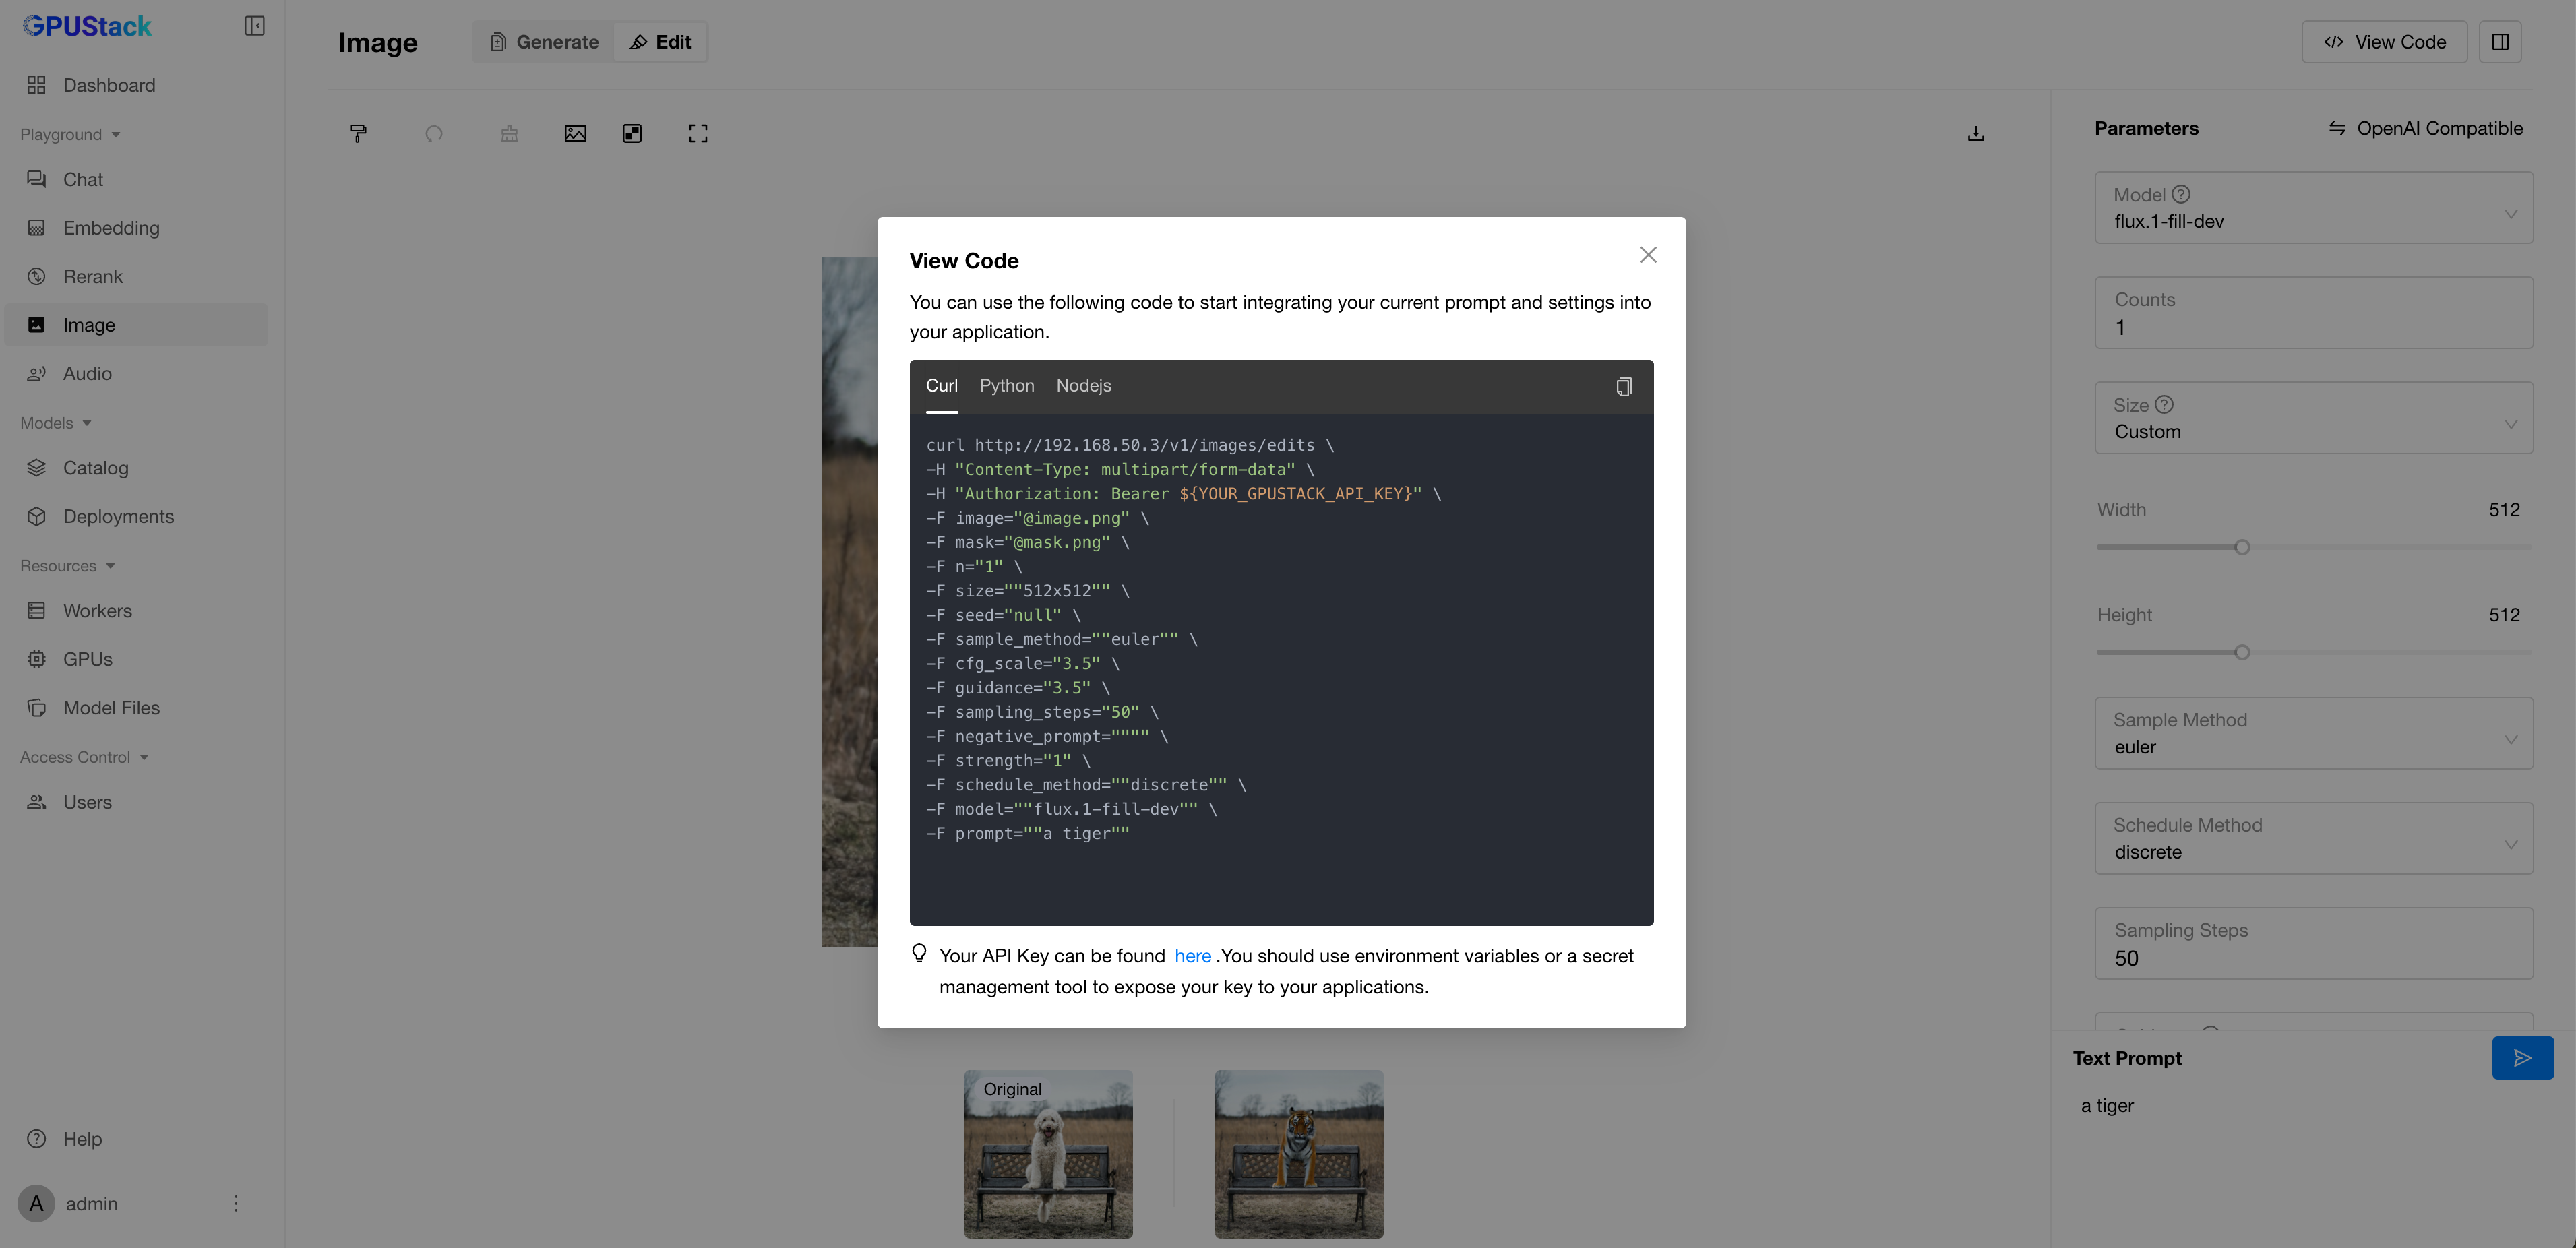Follow the 'here' API key link
Image resolution: width=2576 pixels, height=1248 pixels.
(1192, 956)
